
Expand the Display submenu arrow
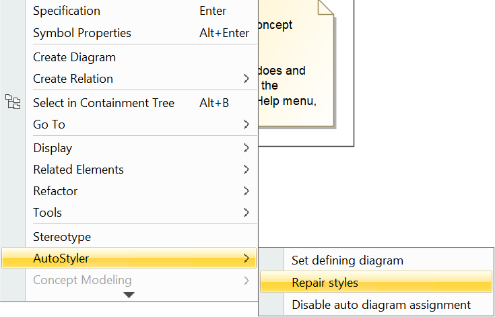246,148
